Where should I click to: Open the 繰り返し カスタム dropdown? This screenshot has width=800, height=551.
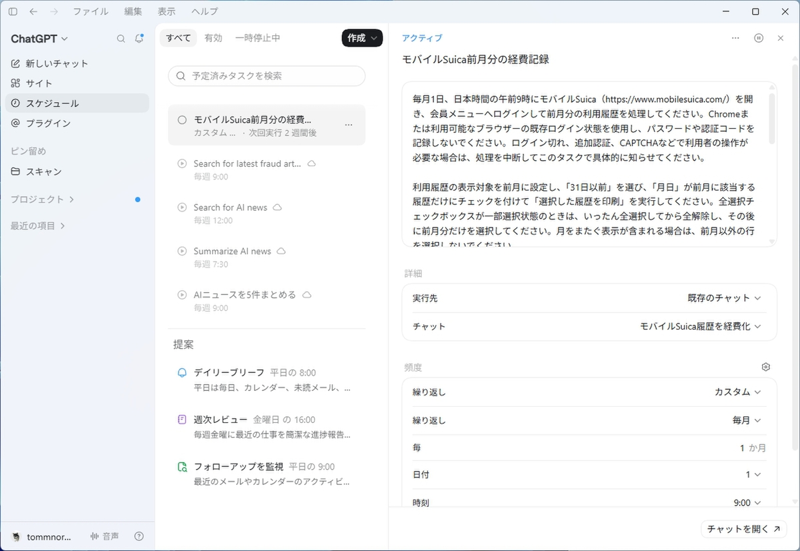[x=737, y=392]
